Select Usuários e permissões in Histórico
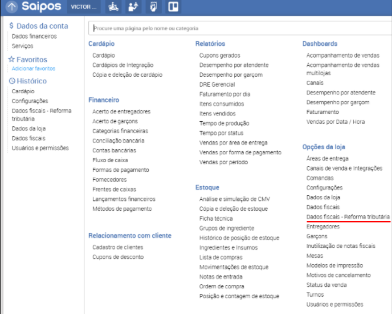Viewport: 392px width, 314px height. [x=40, y=148]
